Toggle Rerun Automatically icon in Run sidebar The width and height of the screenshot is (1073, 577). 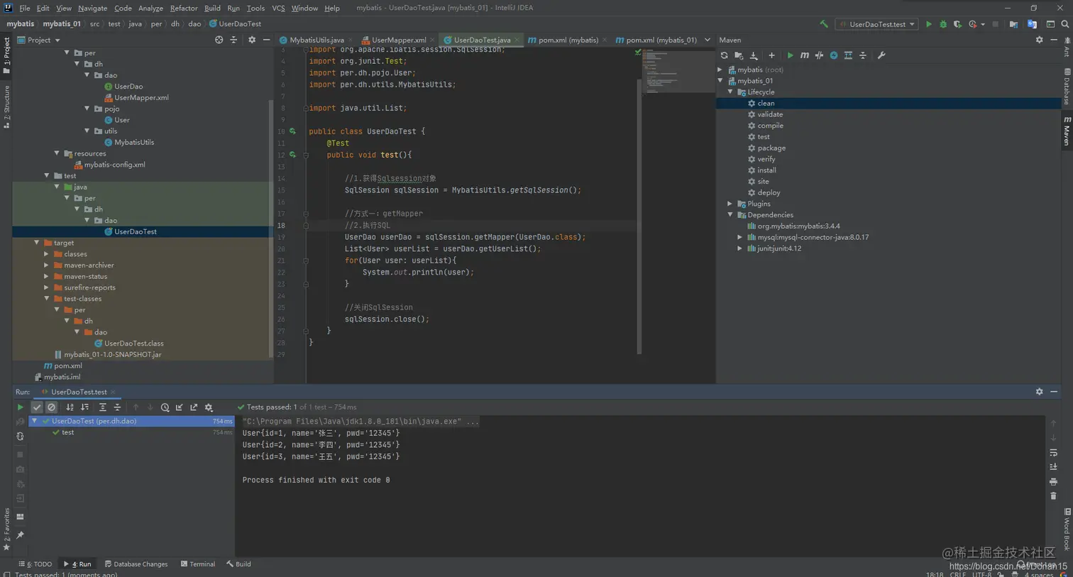coord(20,436)
